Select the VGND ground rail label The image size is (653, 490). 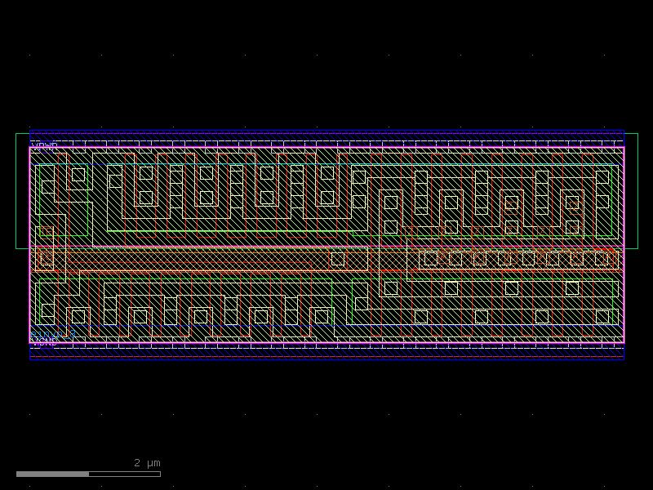point(45,341)
